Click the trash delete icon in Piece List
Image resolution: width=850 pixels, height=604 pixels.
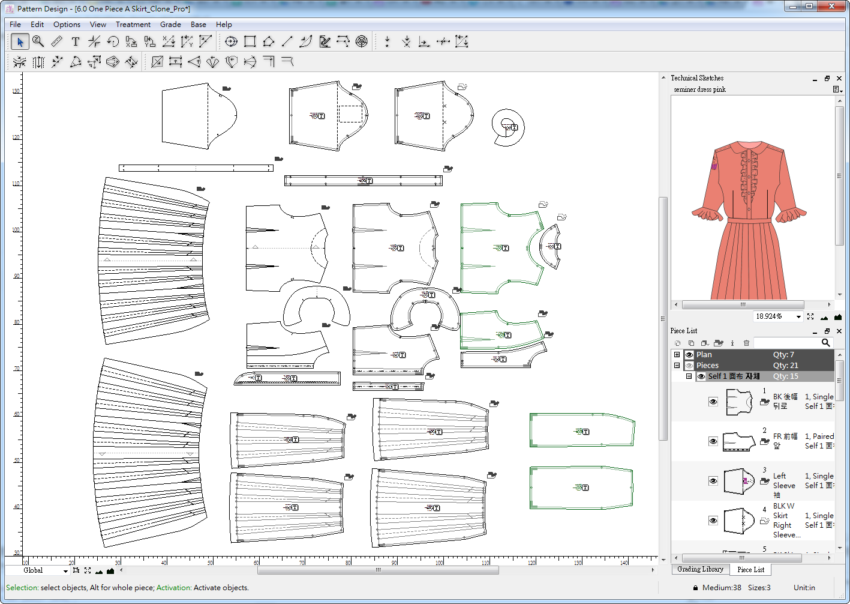point(746,343)
